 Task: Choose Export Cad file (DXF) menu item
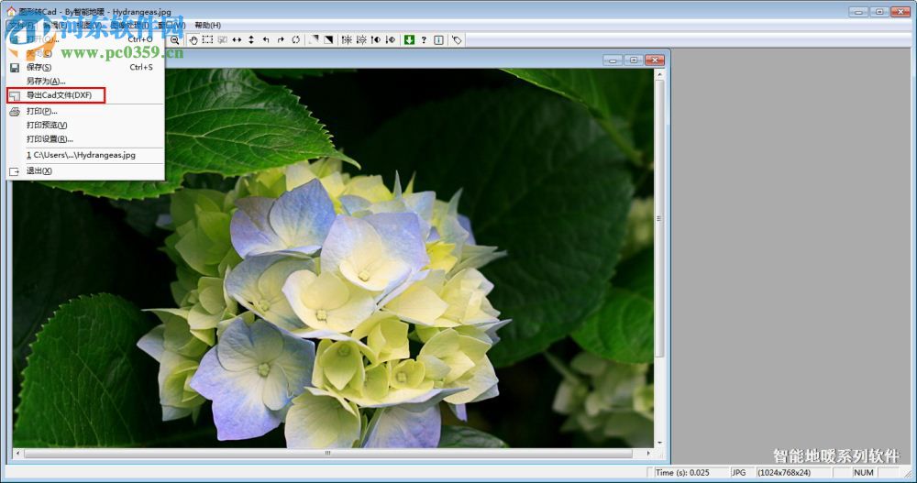(59, 95)
